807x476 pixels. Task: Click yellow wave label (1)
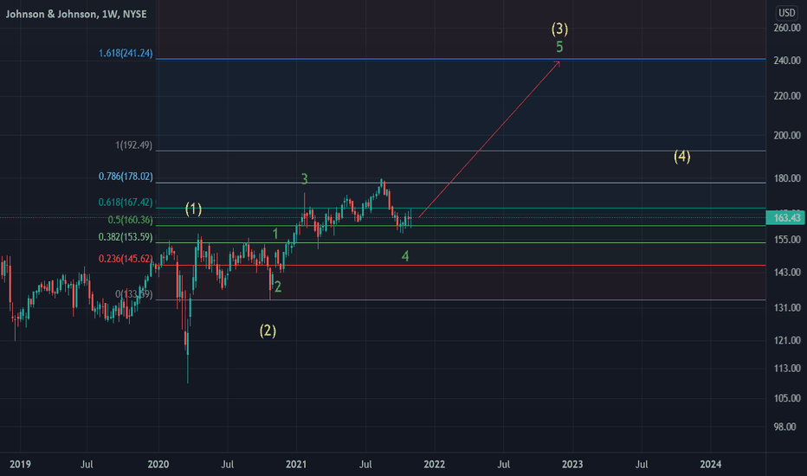193,209
